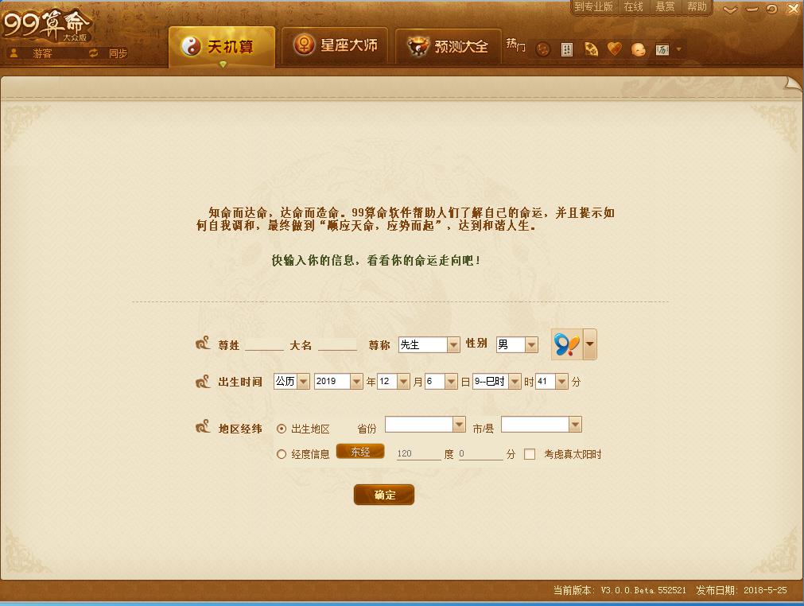Click the circular arrow restore button in title bar
Image resolution: width=804 pixels, height=606 pixels.
(771, 9)
